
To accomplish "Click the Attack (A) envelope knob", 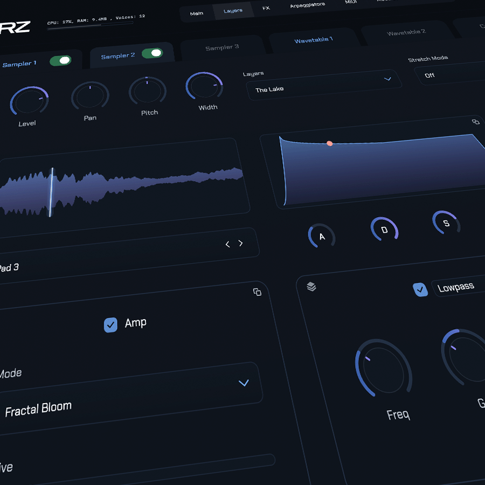I will tap(322, 236).
